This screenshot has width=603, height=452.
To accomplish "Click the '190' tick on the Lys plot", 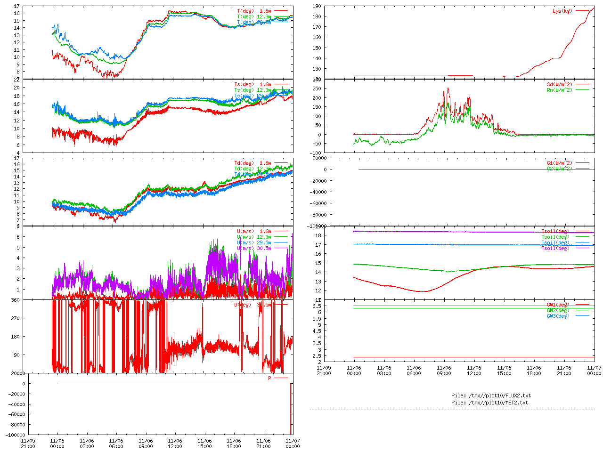I will tap(317, 7).
